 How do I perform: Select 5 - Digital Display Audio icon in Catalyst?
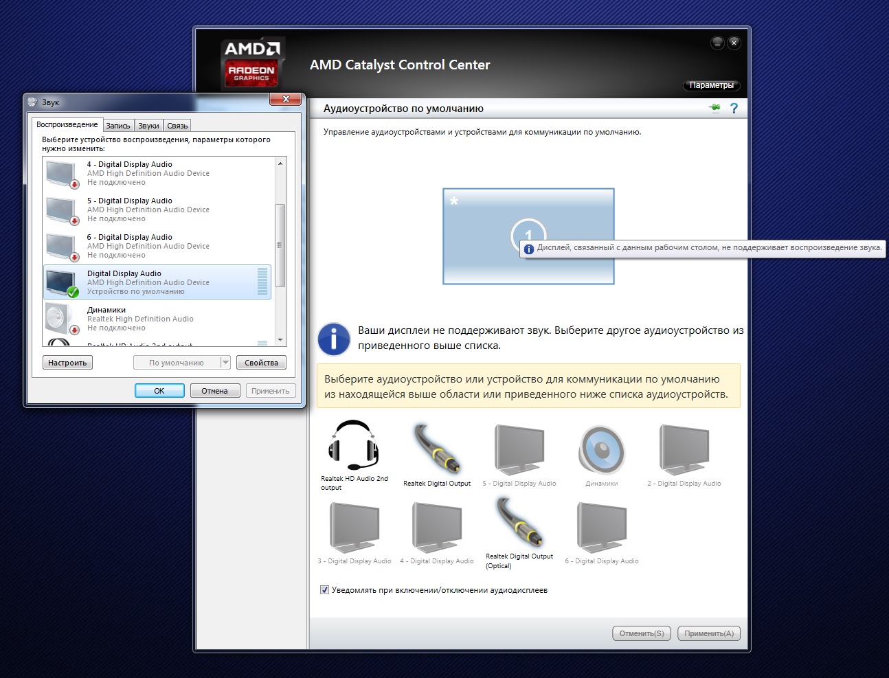pyautogui.click(x=519, y=449)
